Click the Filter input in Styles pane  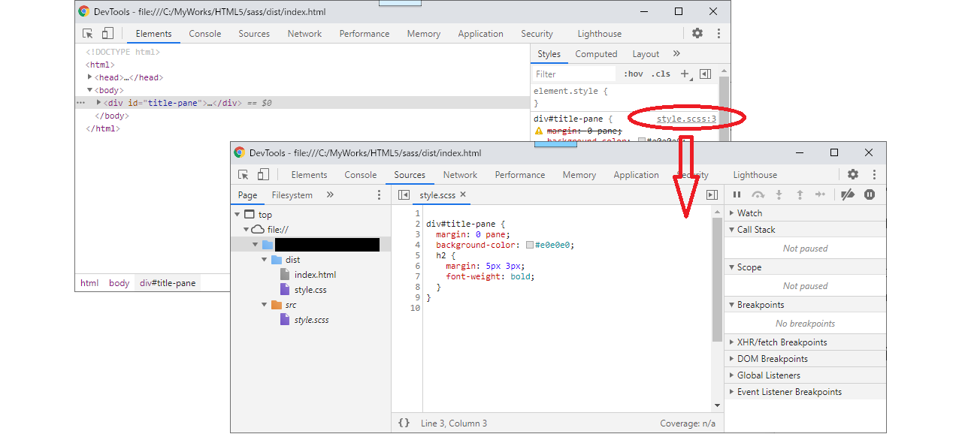tap(574, 74)
